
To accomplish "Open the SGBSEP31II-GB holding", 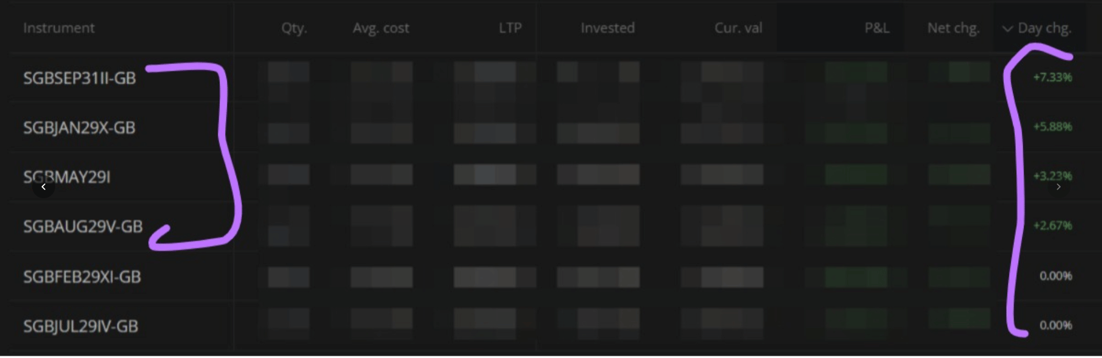I will pyautogui.click(x=79, y=78).
